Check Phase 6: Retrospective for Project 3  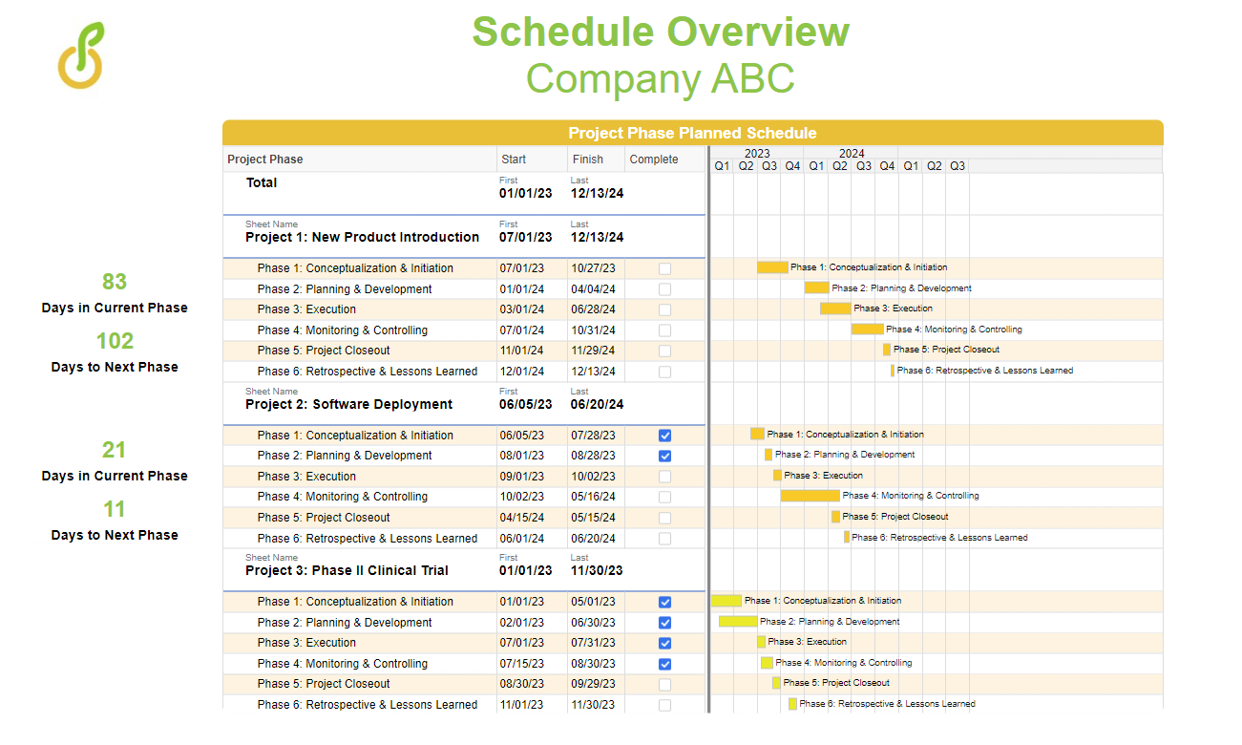coord(664,704)
